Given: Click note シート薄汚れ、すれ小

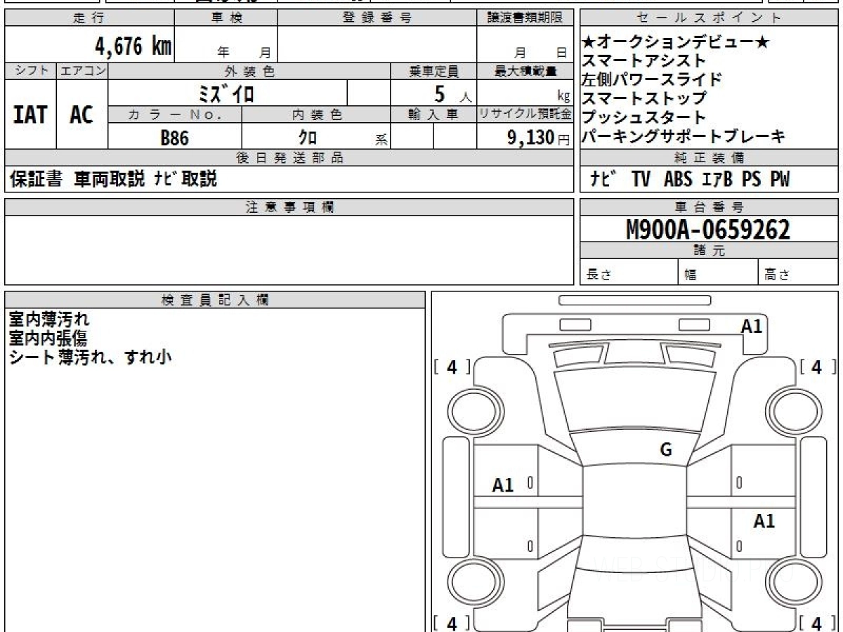Looking at the screenshot, I should click(x=90, y=357).
